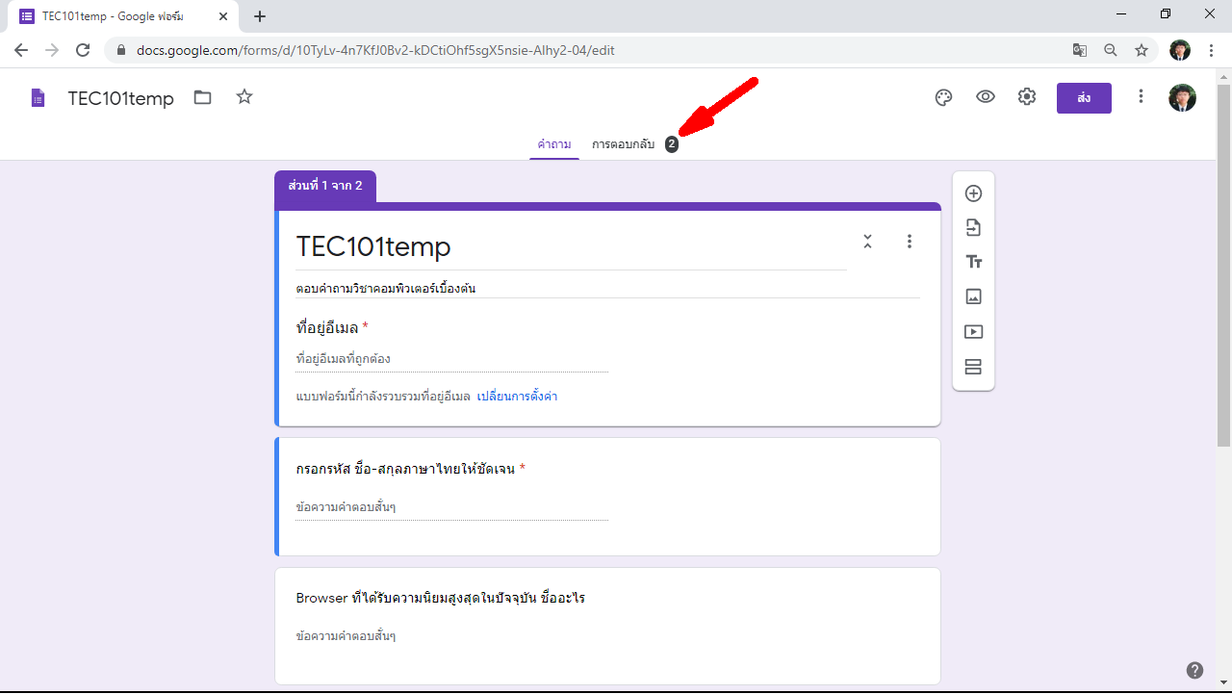Collapse the section using chevron arrows

867,242
